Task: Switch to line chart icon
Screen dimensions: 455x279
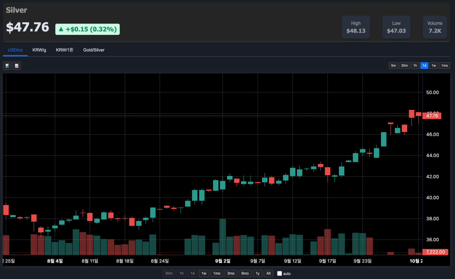Action: click(16, 66)
